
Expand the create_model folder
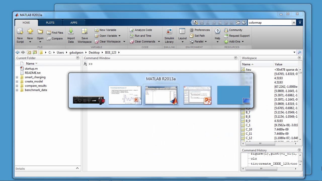tap(17, 81)
